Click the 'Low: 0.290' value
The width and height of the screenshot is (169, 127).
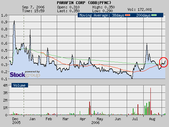(x=102, y=11)
